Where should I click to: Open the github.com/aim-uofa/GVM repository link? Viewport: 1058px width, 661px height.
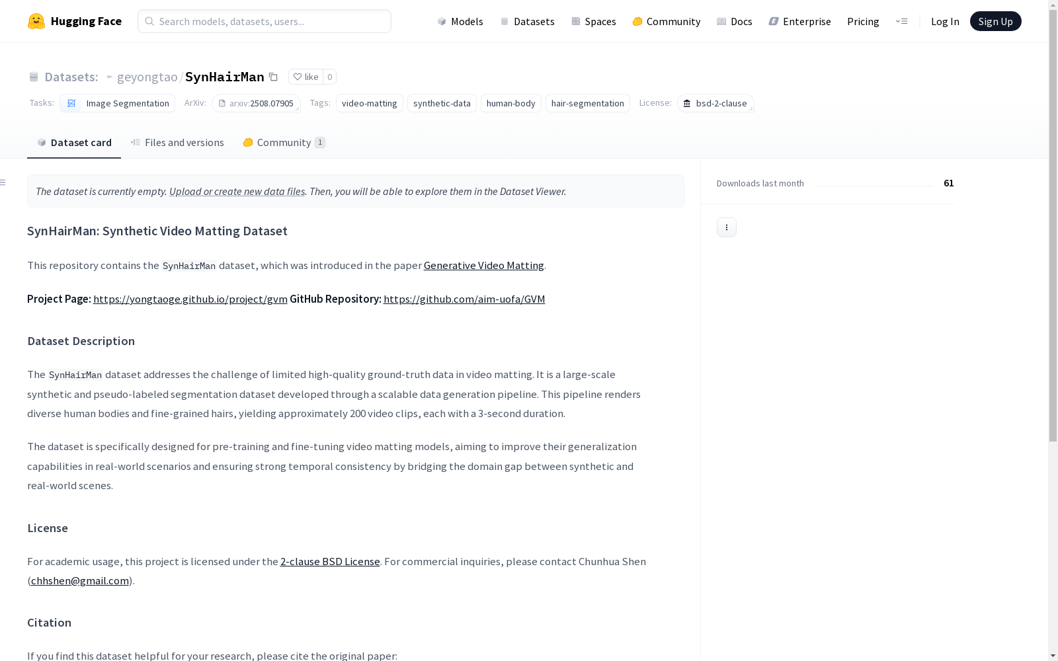[464, 299]
